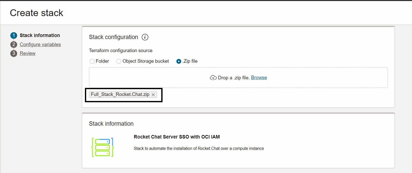Screen dimensions: 412x173
Task: Select Object Storage bucket source
Action: [x=119, y=61]
